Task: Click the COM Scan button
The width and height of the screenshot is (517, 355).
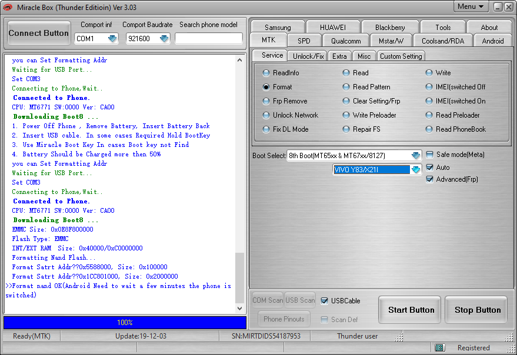Action: (x=268, y=300)
